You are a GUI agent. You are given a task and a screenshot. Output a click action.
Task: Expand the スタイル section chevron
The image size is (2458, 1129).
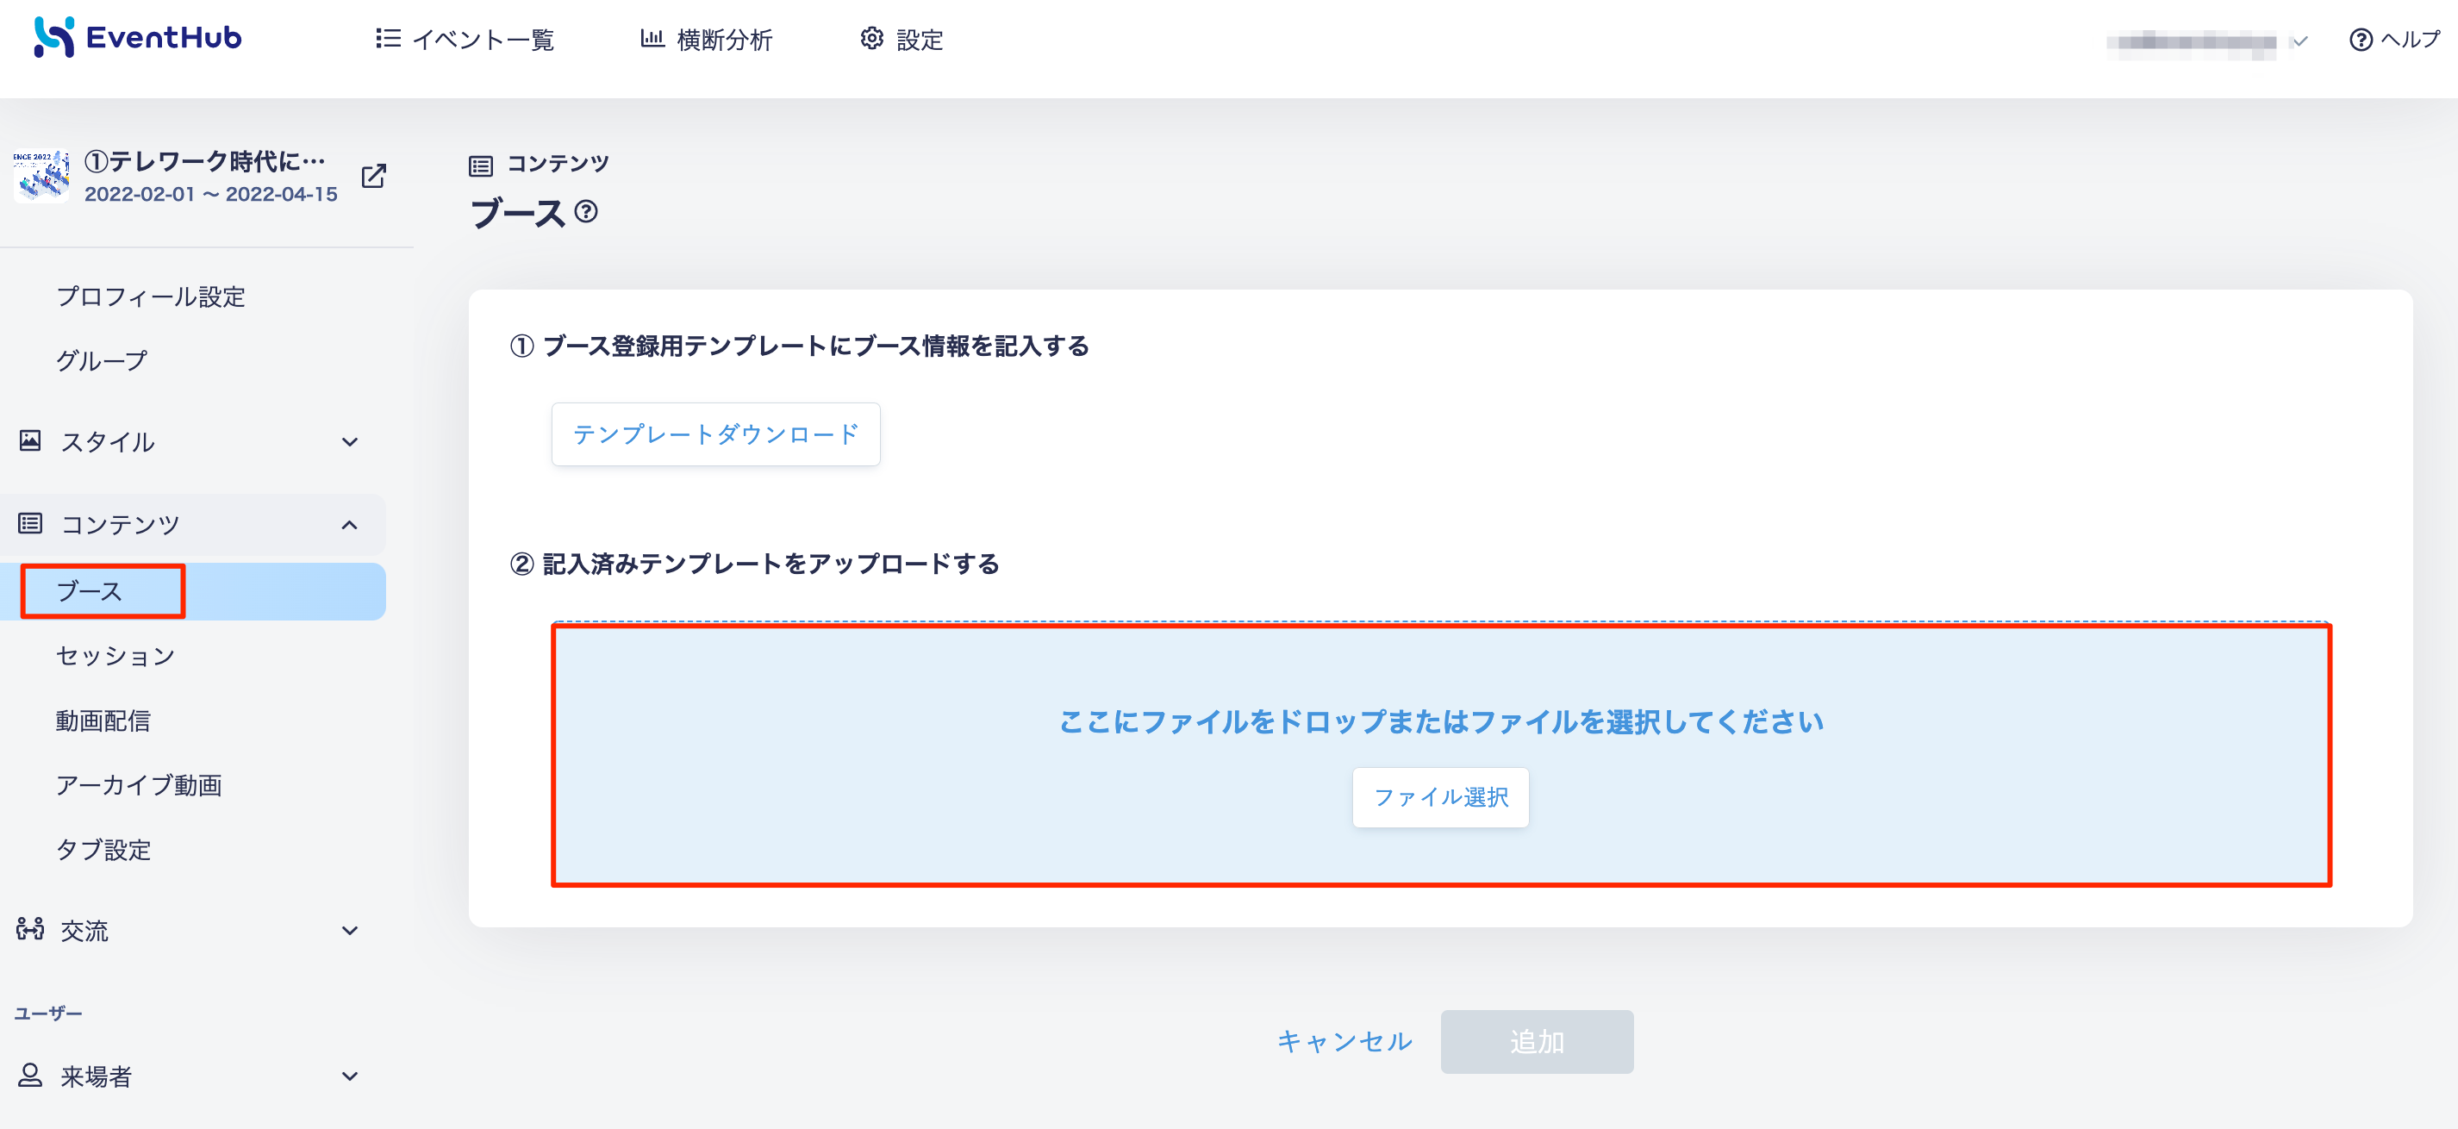click(x=350, y=442)
